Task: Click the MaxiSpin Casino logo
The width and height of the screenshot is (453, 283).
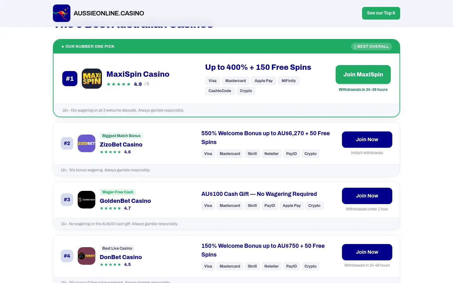Action: coord(92,79)
